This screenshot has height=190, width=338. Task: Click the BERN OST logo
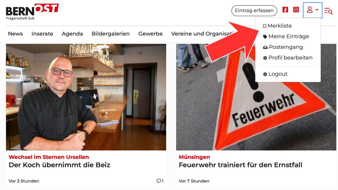click(32, 12)
